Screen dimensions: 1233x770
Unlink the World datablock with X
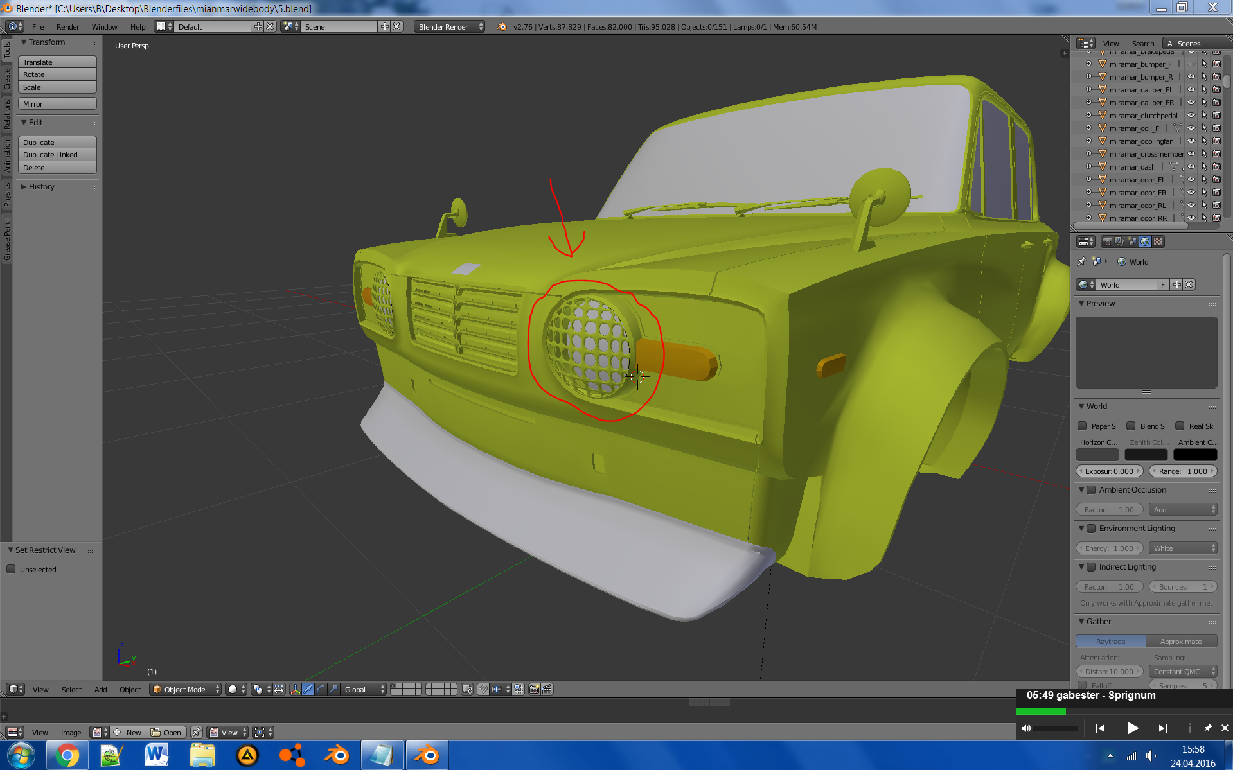(1189, 284)
